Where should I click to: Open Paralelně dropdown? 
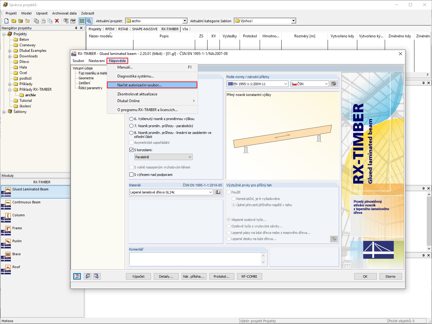163,157
